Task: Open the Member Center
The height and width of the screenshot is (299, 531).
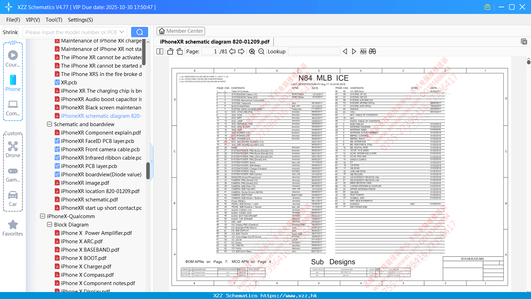Action: tap(181, 31)
